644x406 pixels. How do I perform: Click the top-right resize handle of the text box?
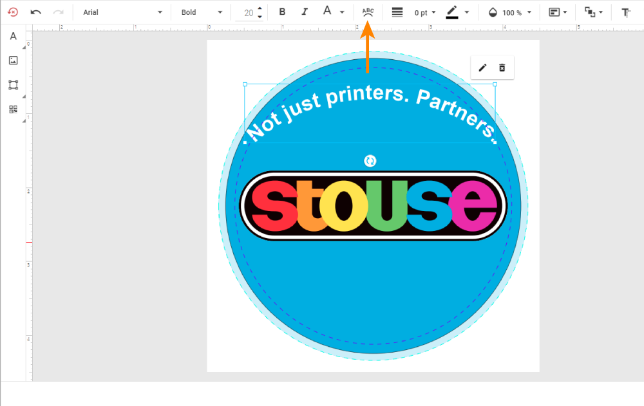point(495,84)
